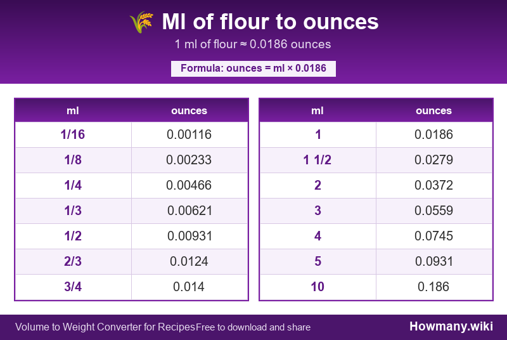Screen dimensions: 507x340
Task: Select the 10 ml cell
Action: (318, 287)
